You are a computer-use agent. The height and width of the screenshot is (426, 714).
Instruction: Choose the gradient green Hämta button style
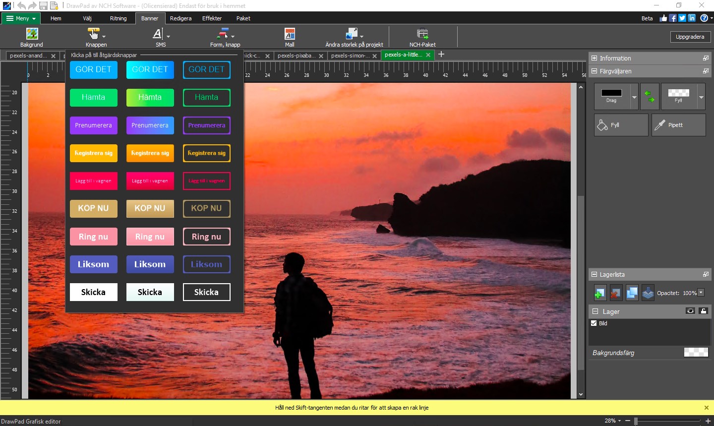click(x=150, y=97)
